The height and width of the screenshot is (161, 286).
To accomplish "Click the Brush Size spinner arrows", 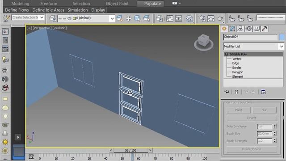I will coord(275,133).
